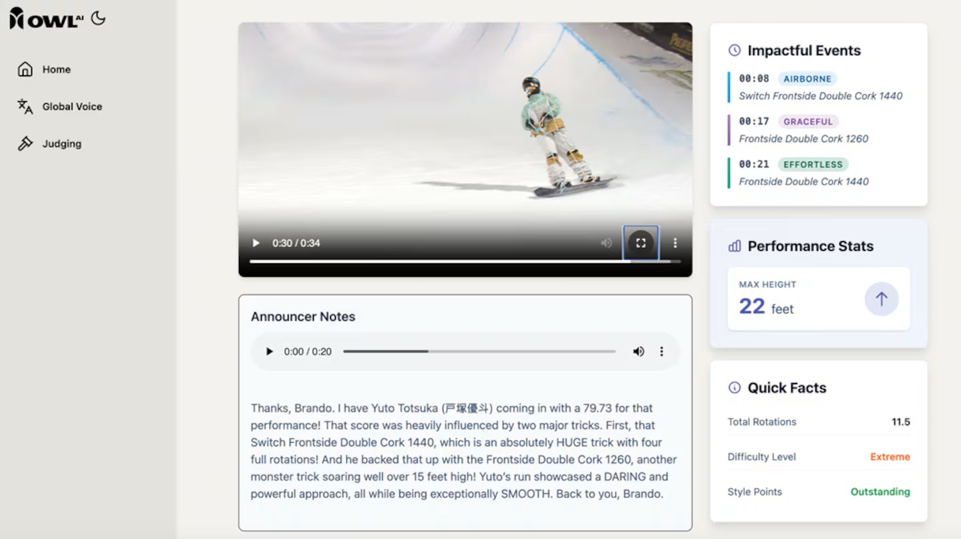Image resolution: width=961 pixels, height=539 pixels.
Task: Scrub the Announcer Notes audio timeline
Action: coord(478,352)
